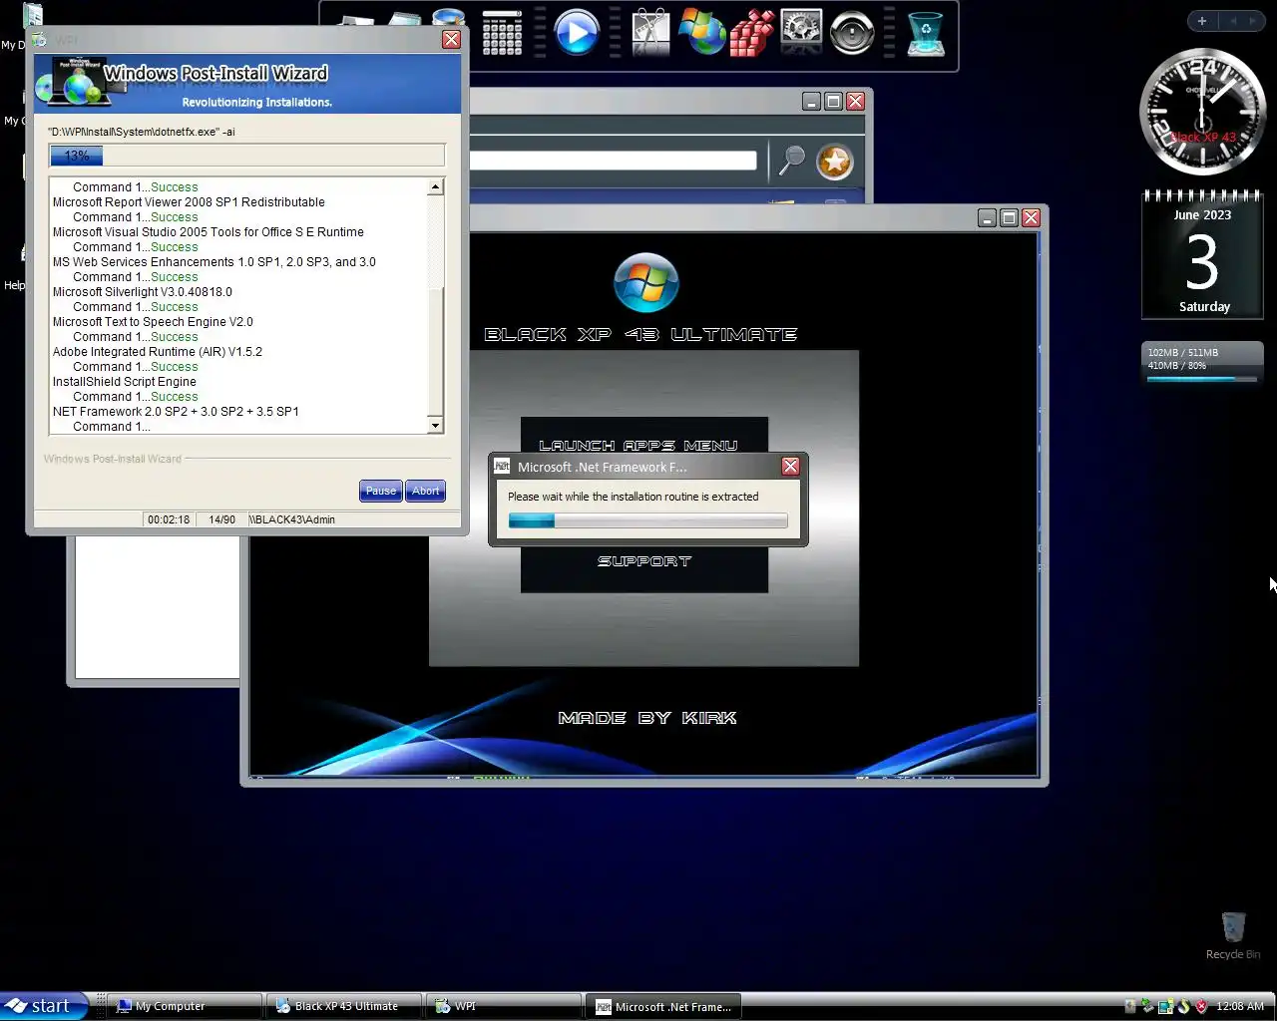Screen dimensions: 1277x1021
Task: Abort the post-install wizard installation
Action: point(426,491)
